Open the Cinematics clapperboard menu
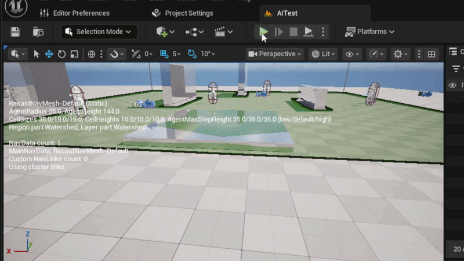This screenshot has height=261, width=464. [223, 32]
